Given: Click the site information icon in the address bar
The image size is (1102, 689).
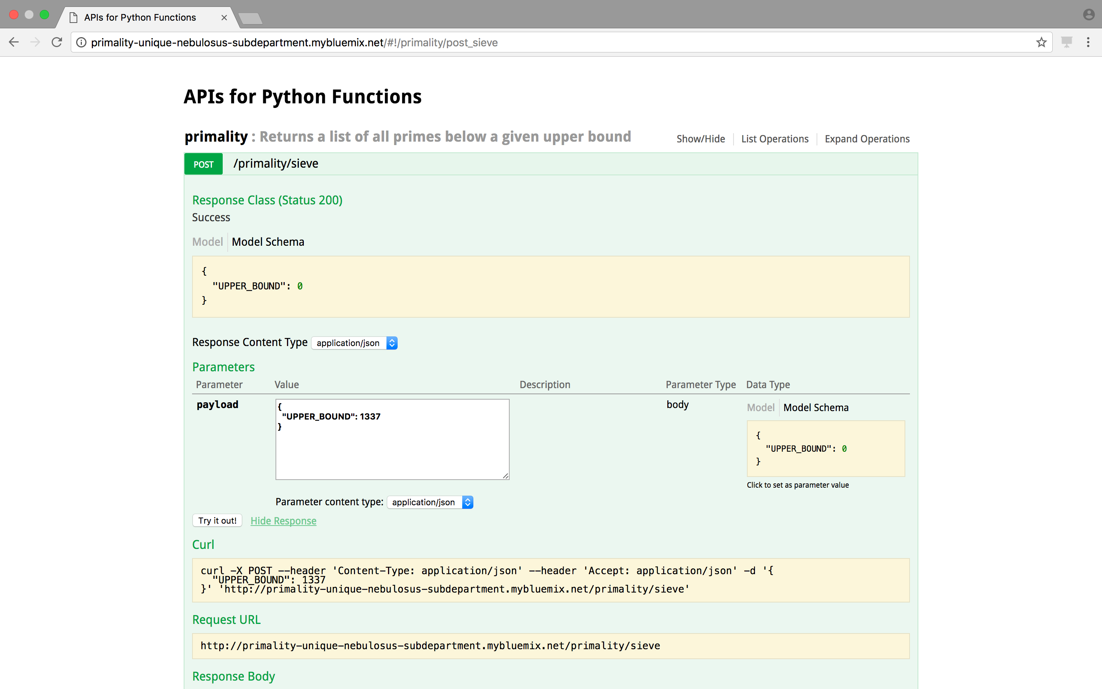Looking at the screenshot, I should tap(81, 42).
